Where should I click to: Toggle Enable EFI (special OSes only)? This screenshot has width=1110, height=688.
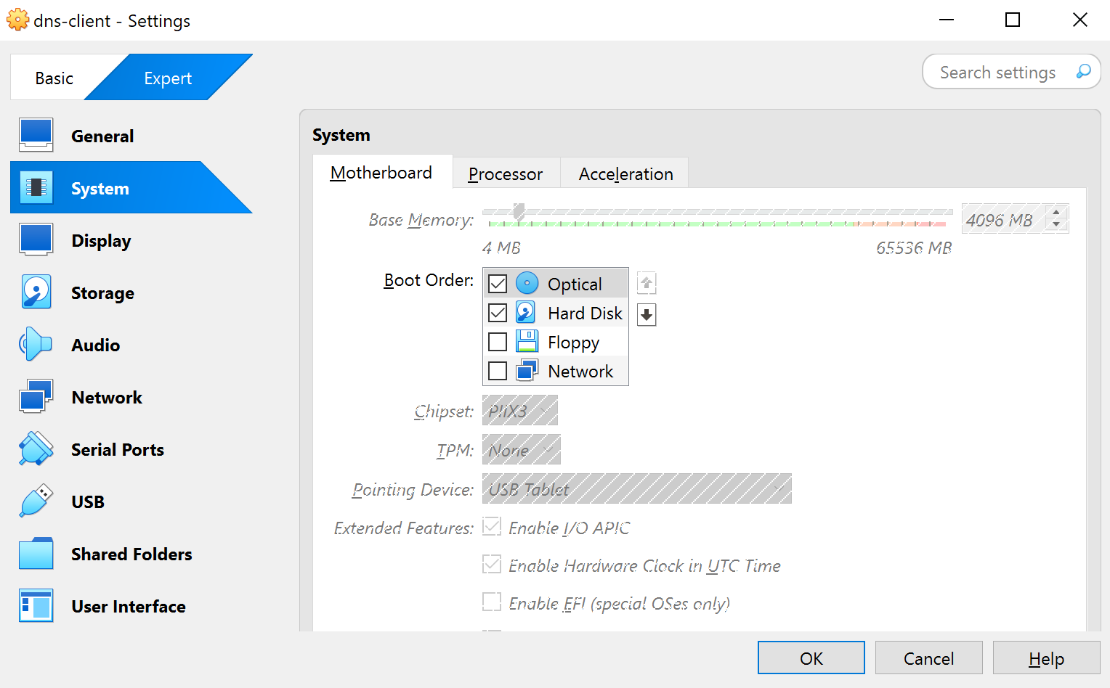pyautogui.click(x=492, y=602)
